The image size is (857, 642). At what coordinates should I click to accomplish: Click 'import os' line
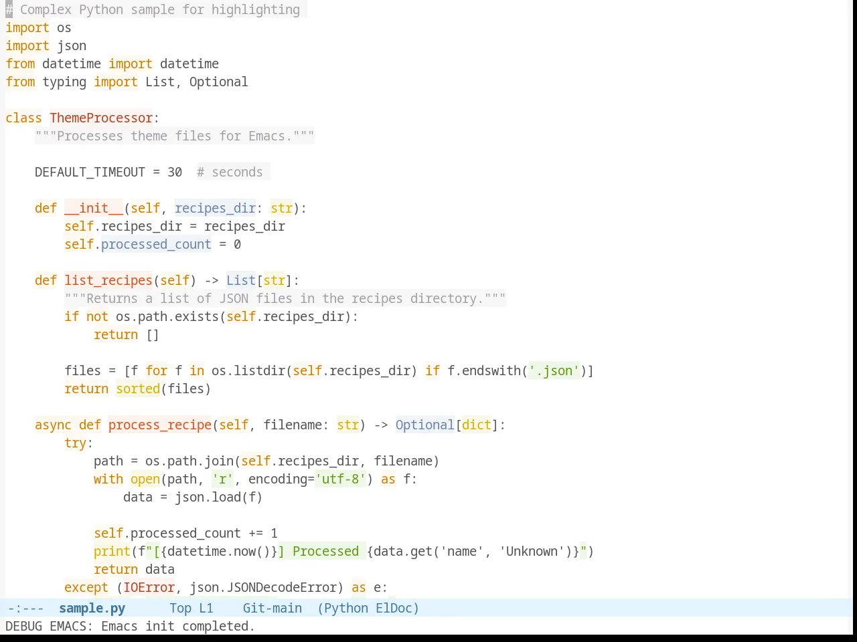38,27
